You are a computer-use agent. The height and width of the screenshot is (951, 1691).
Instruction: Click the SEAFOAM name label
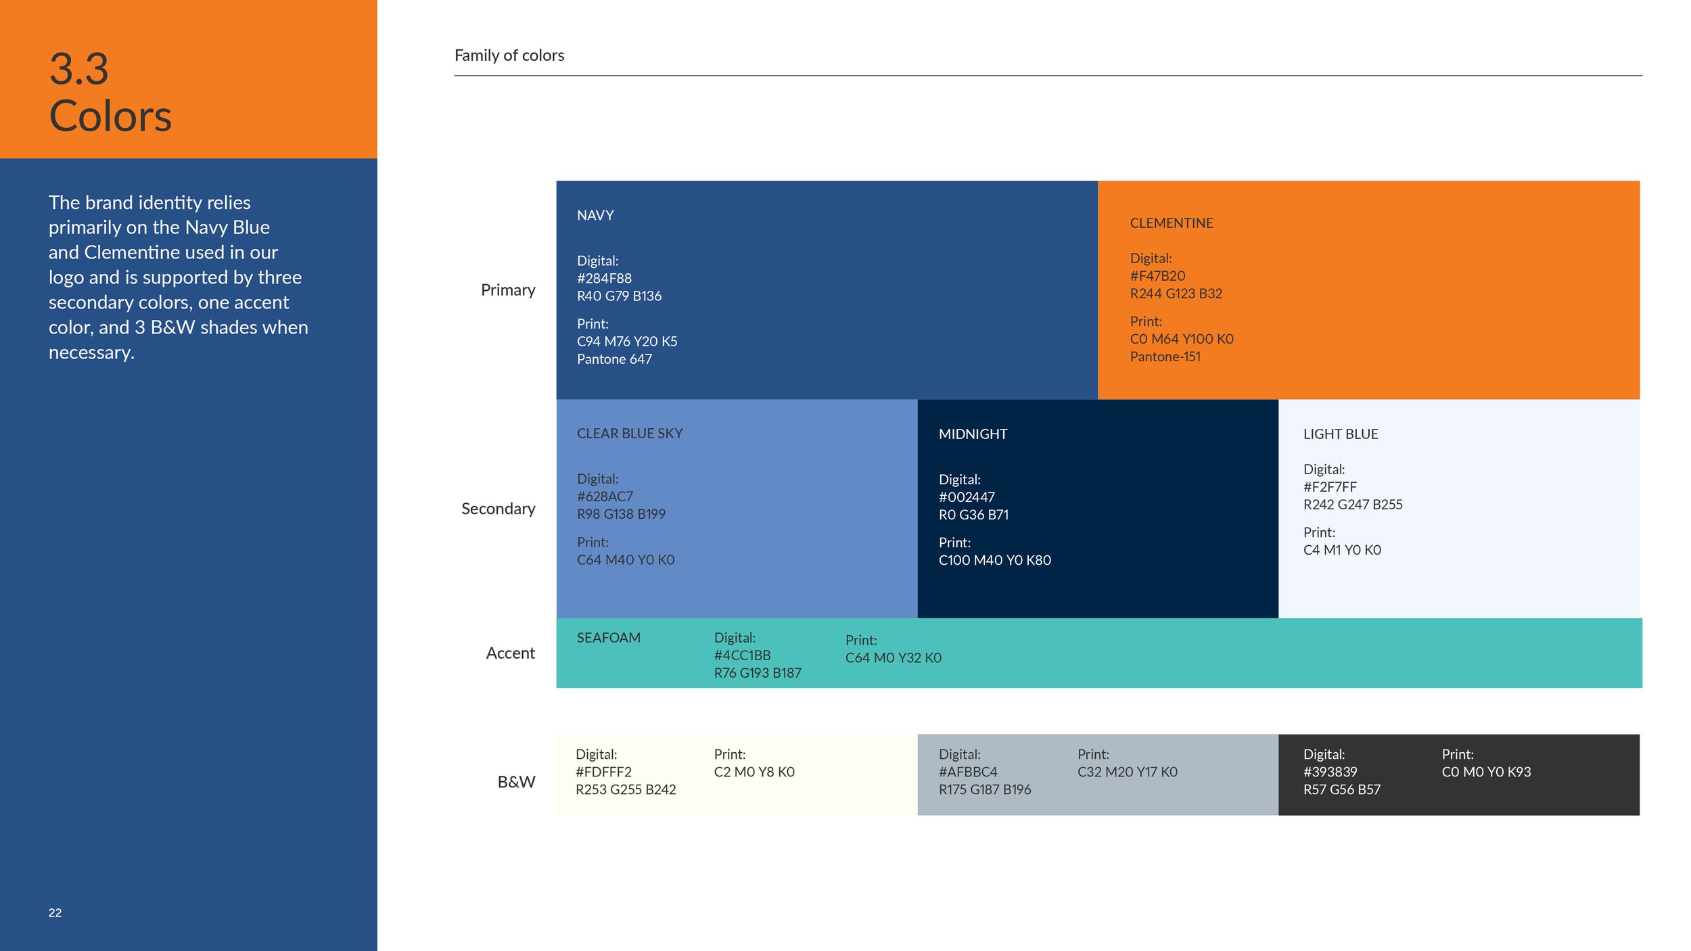608,638
